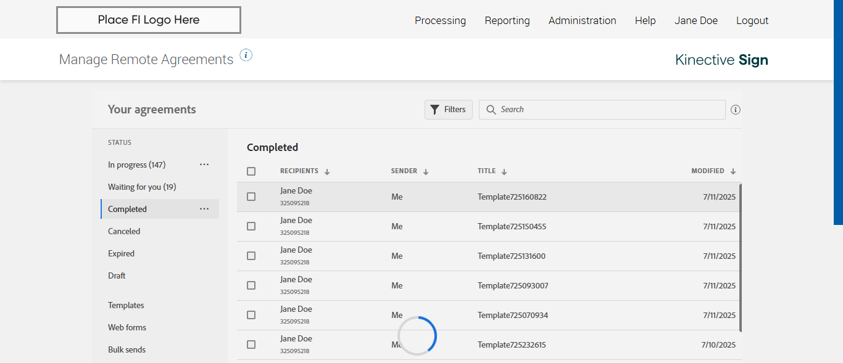Toggle the select-all checkbox in table header
The height and width of the screenshot is (363, 843).
tap(251, 171)
